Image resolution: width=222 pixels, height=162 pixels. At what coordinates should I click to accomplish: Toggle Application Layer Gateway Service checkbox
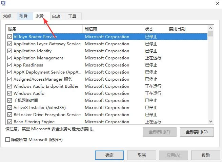9,44
